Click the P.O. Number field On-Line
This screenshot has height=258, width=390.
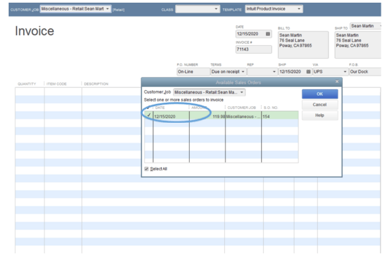pyautogui.click(x=193, y=72)
